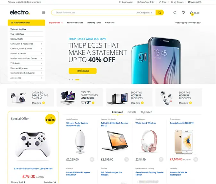Select the first hero slider dot
The width and height of the screenshot is (216, 184).
tap(69, 80)
